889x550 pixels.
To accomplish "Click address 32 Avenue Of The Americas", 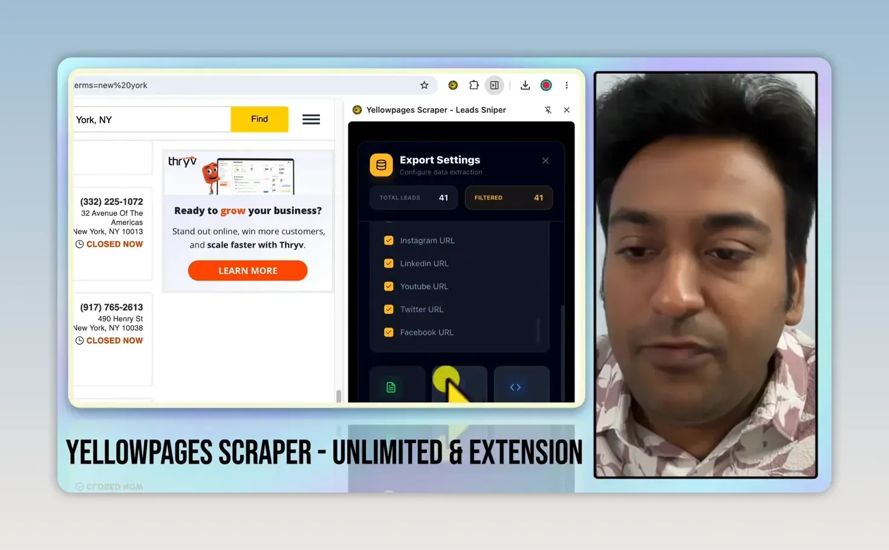I will [112, 218].
